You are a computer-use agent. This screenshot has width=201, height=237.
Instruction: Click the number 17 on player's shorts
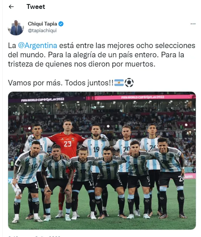tap(91, 183)
